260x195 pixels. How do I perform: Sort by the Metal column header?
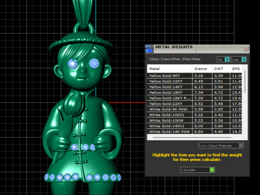pos(170,69)
